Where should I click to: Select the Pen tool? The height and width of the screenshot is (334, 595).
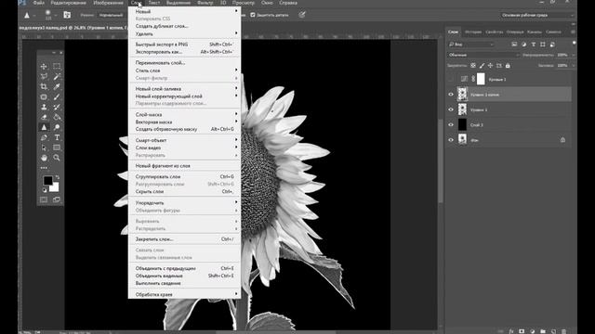[44, 137]
